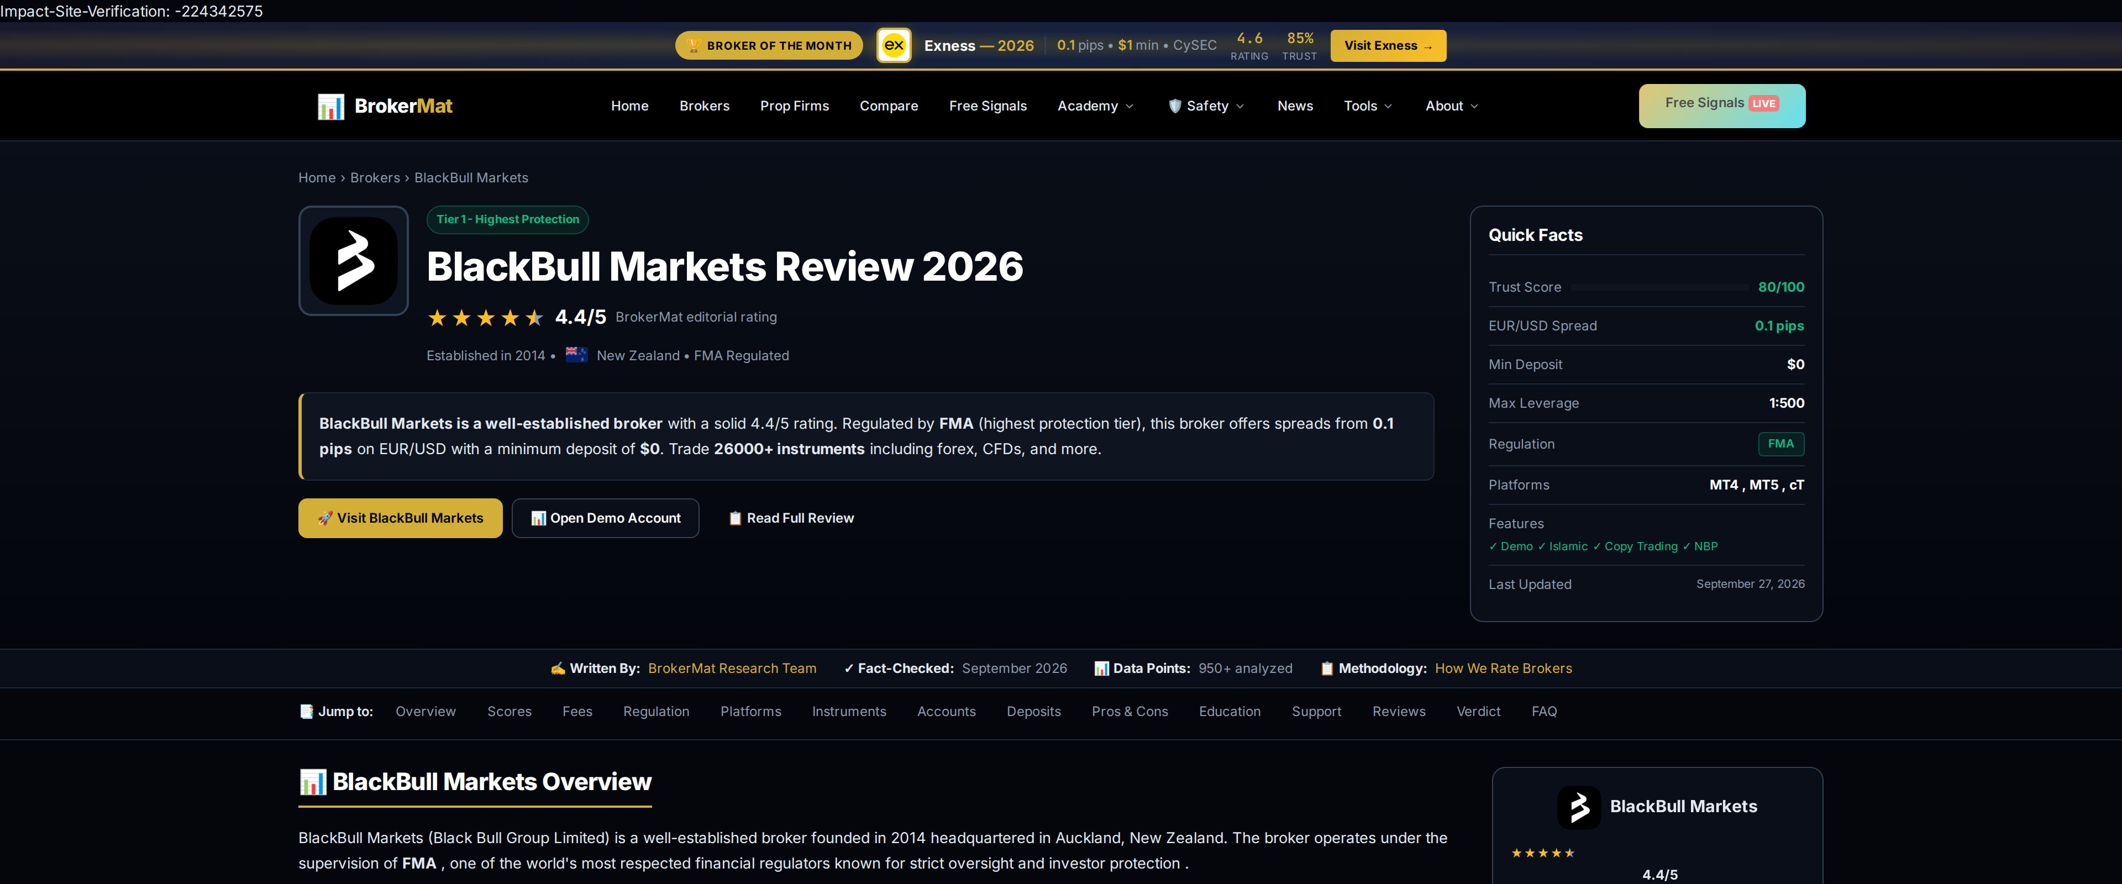Jump to Verdict section

(1478, 711)
